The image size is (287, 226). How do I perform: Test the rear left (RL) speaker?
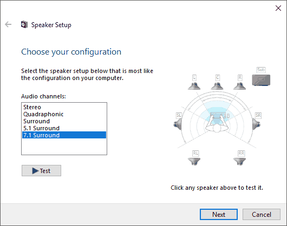[x=194, y=162]
